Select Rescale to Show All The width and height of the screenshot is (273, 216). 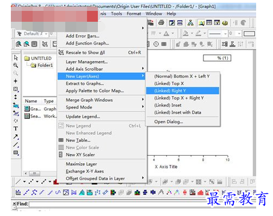[x=102, y=52]
